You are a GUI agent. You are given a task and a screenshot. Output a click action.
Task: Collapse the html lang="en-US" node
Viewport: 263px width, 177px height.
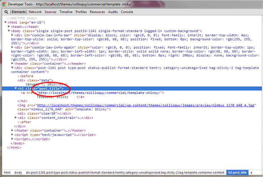click(x=5, y=22)
